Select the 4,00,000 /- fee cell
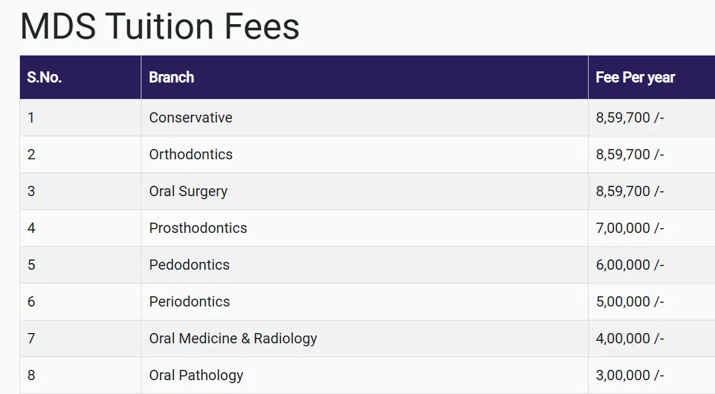 pos(630,338)
